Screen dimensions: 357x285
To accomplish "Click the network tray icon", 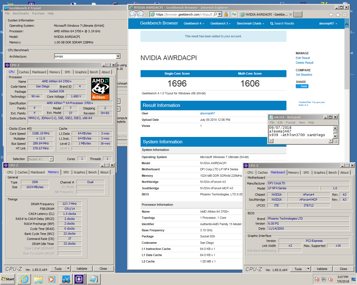I will click(x=324, y=279).
